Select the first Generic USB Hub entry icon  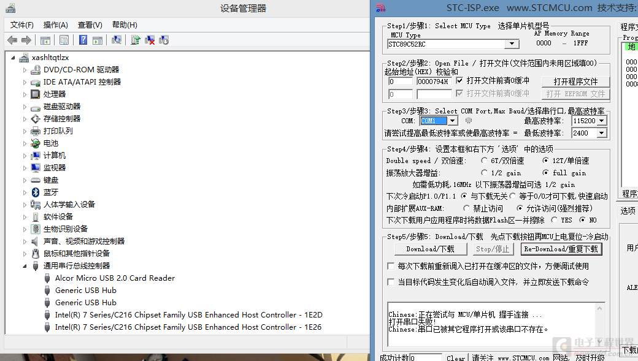[47, 291]
